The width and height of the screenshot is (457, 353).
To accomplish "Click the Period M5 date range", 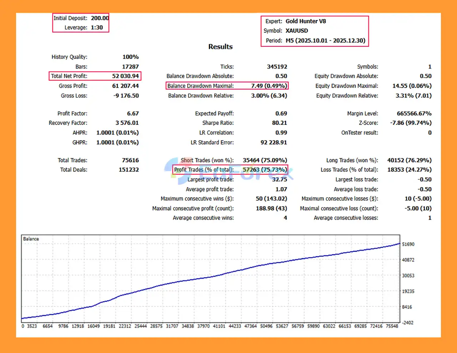I will click(x=325, y=41).
